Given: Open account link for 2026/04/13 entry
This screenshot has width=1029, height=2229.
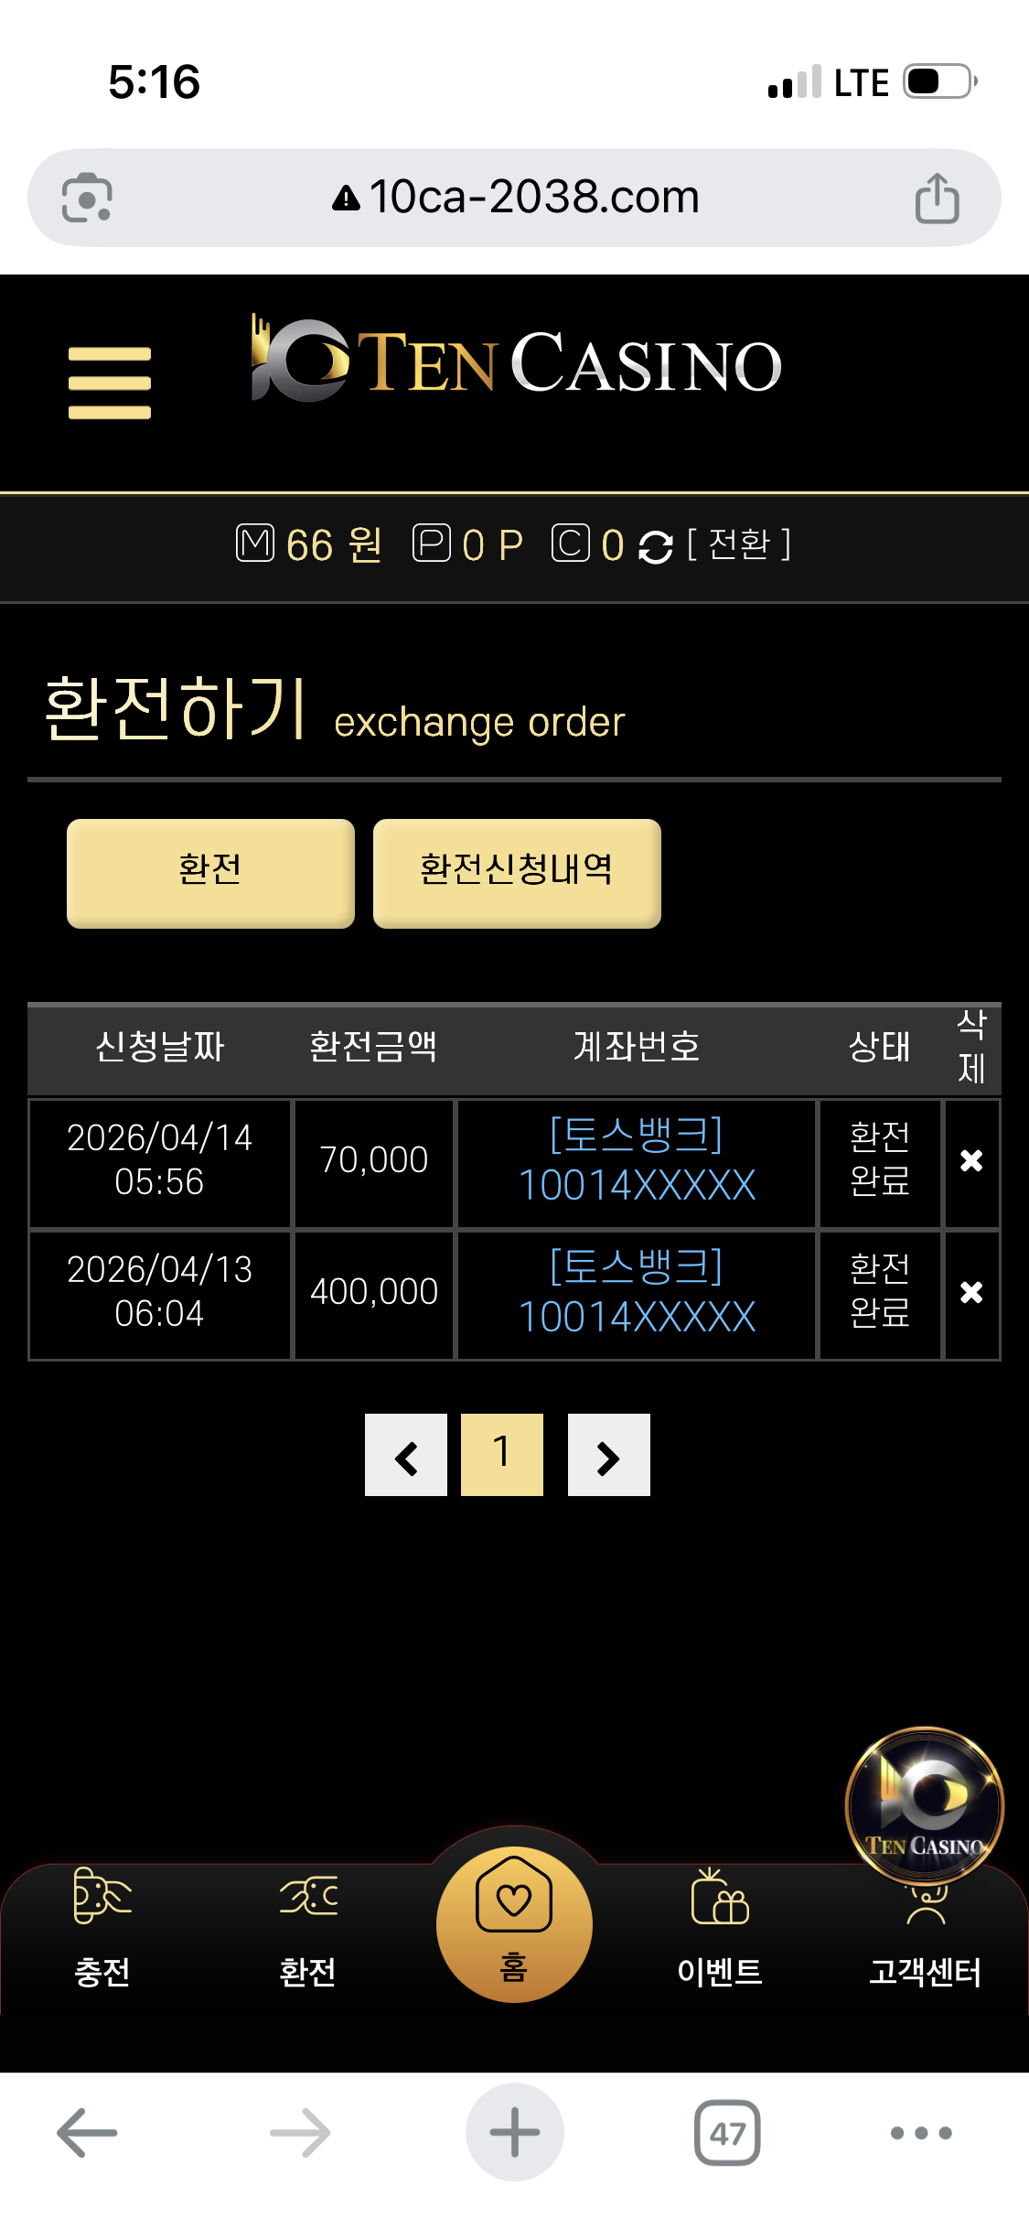Looking at the screenshot, I should [x=637, y=1292].
